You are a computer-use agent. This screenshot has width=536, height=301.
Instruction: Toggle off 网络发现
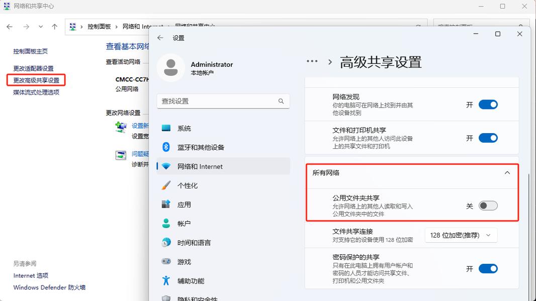click(x=488, y=105)
